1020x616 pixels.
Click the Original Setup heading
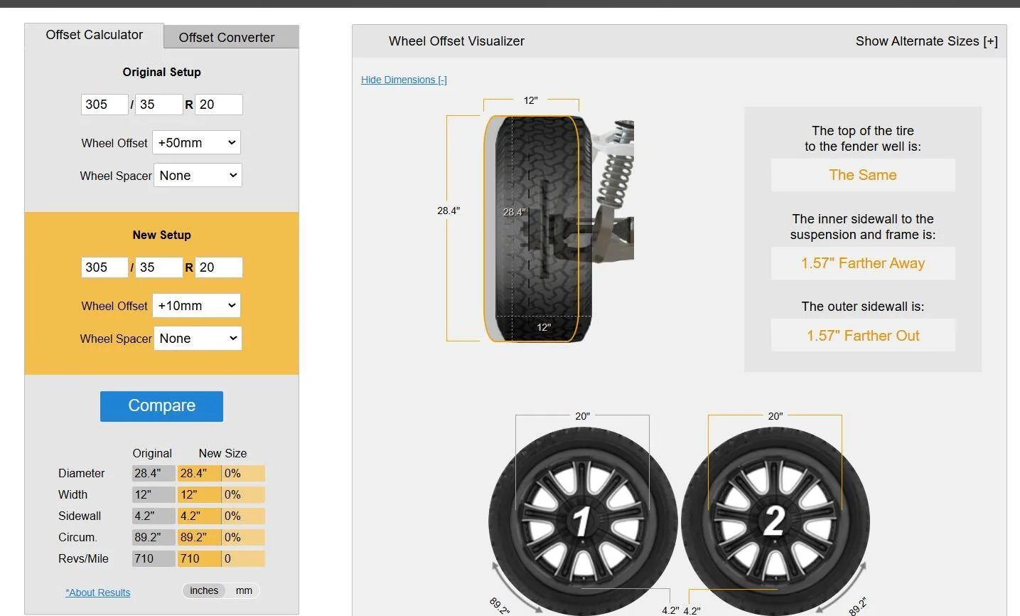(x=161, y=72)
